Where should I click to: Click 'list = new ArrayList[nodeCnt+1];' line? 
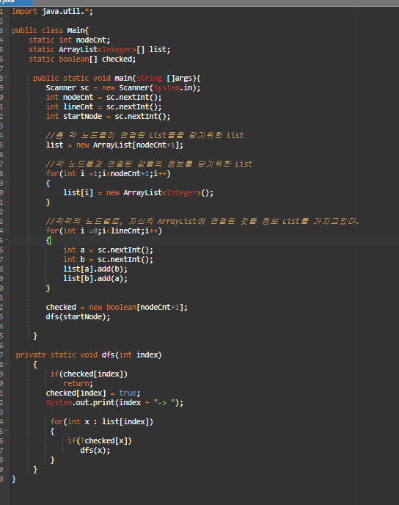(114, 145)
